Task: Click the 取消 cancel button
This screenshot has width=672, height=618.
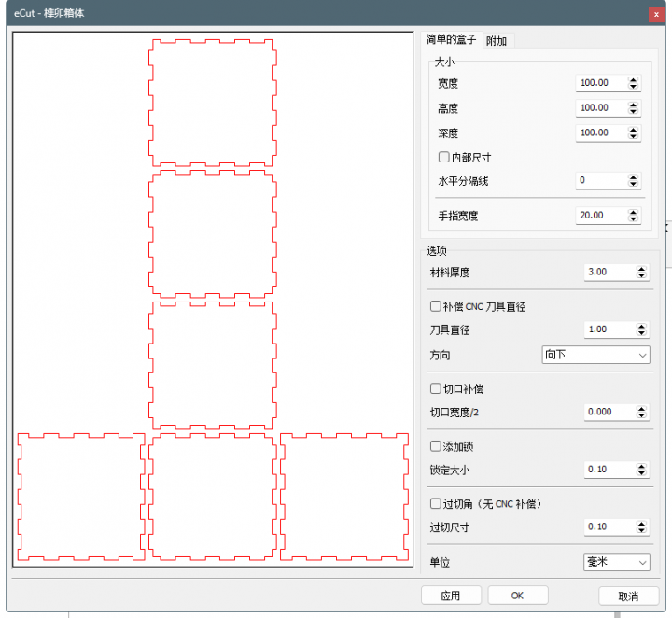Action: click(628, 596)
